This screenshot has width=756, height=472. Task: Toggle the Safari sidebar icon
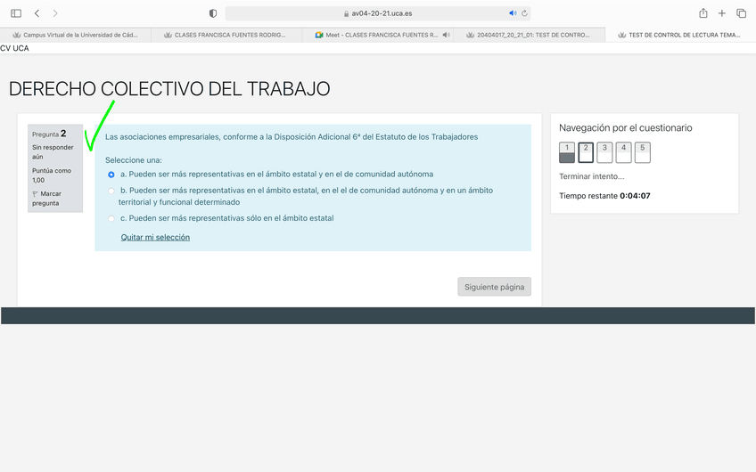tap(16, 13)
